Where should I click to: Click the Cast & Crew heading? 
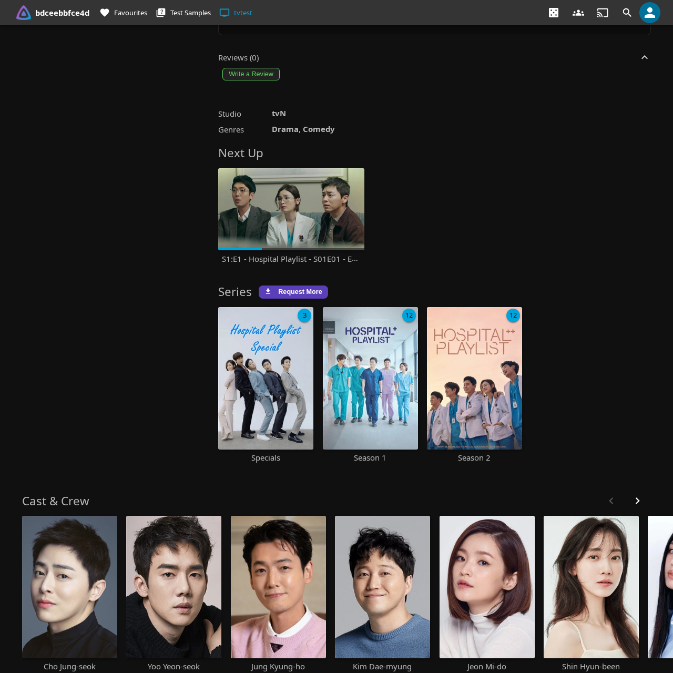point(56,501)
